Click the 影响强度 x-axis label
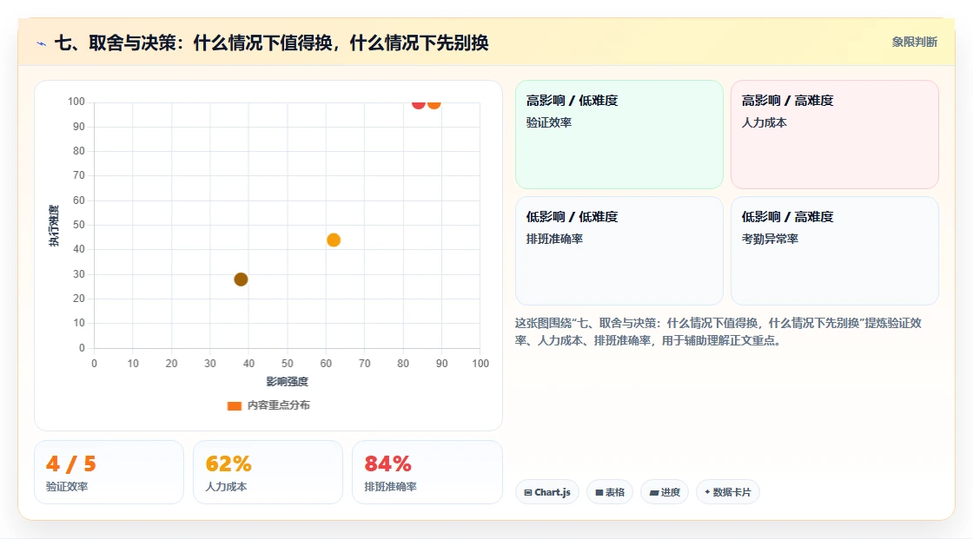 point(288,381)
